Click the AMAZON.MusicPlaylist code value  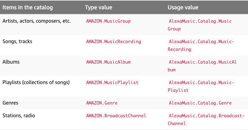(x=112, y=83)
